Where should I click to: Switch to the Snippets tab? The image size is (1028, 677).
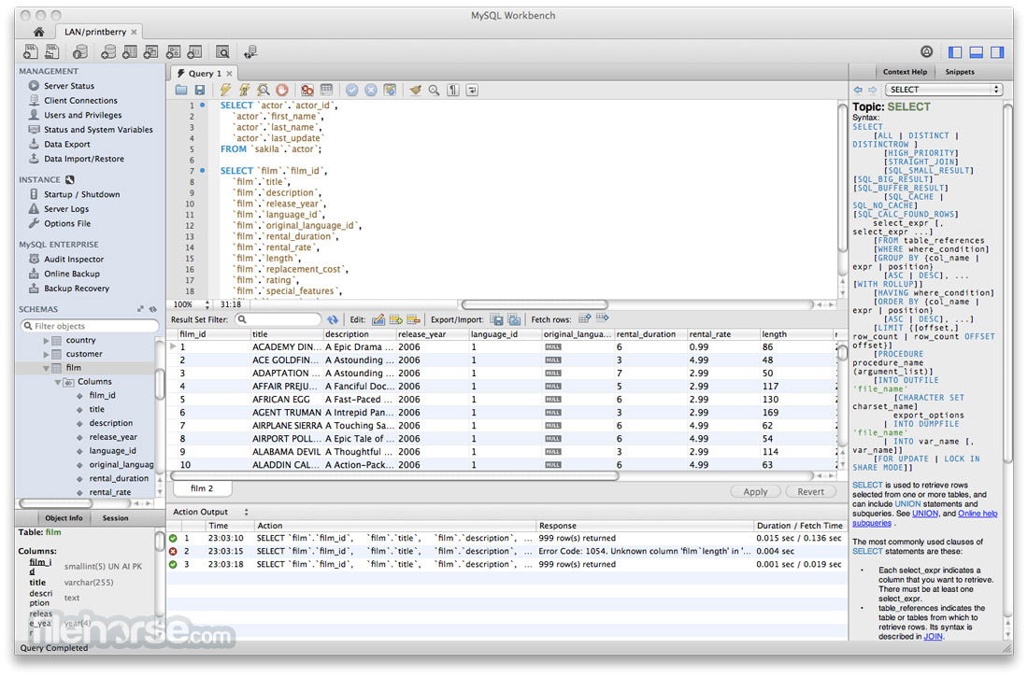click(x=959, y=72)
